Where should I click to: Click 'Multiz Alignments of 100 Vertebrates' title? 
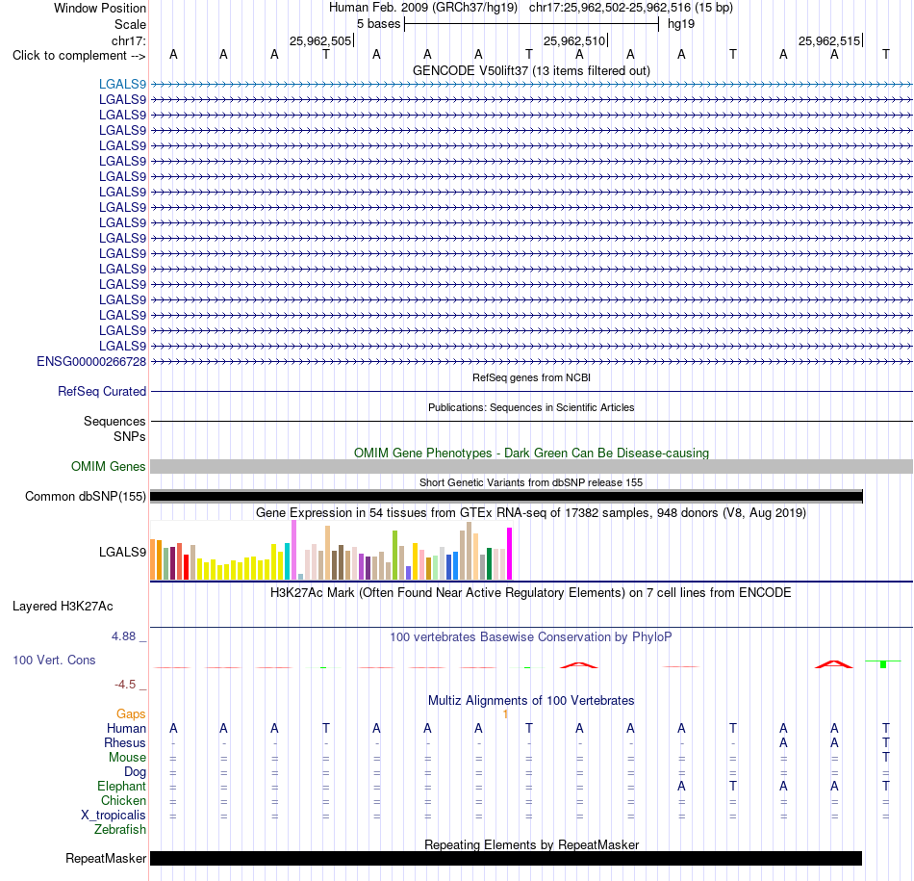click(x=531, y=700)
